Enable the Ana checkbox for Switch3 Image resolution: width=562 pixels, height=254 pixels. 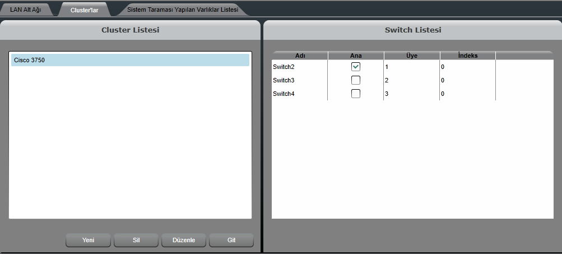pyautogui.click(x=356, y=80)
